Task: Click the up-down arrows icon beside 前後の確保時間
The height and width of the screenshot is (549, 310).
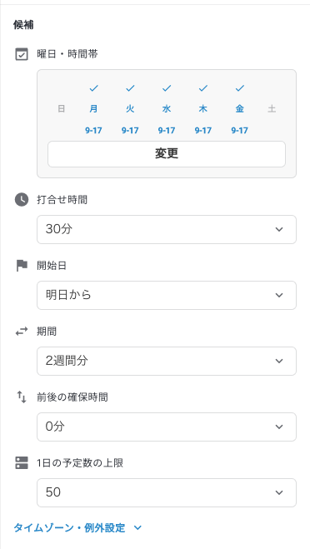Action: (22, 397)
